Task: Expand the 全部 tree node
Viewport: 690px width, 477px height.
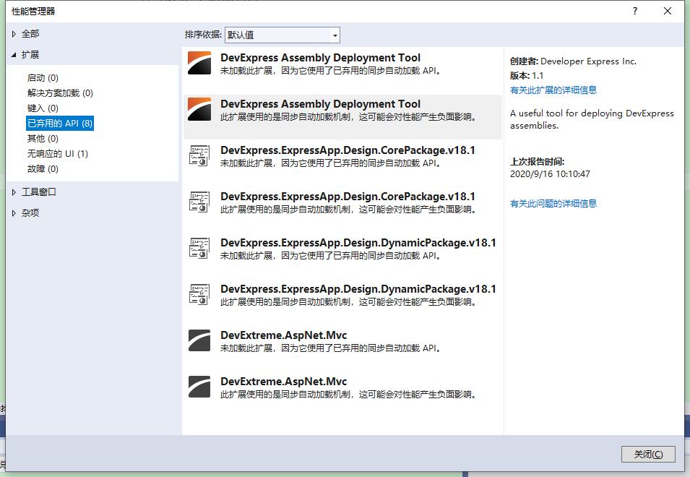Action: click(14, 34)
